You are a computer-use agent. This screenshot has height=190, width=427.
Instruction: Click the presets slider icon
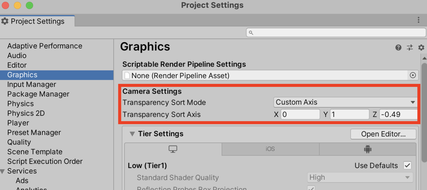pyautogui.click(x=410, y=48)
